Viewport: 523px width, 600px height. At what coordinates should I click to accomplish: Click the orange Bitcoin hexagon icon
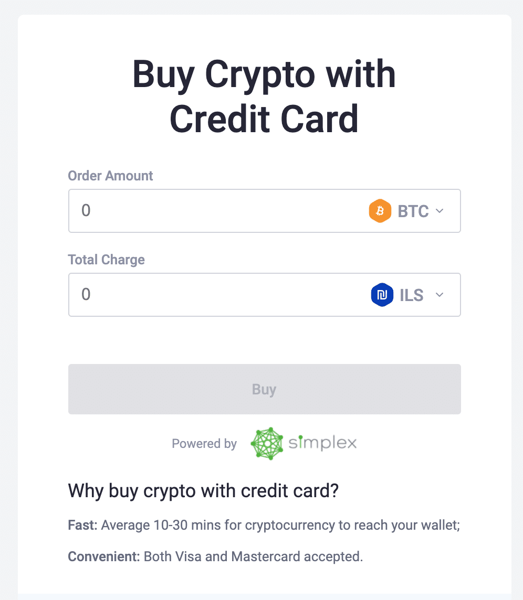tap(380, 211)
